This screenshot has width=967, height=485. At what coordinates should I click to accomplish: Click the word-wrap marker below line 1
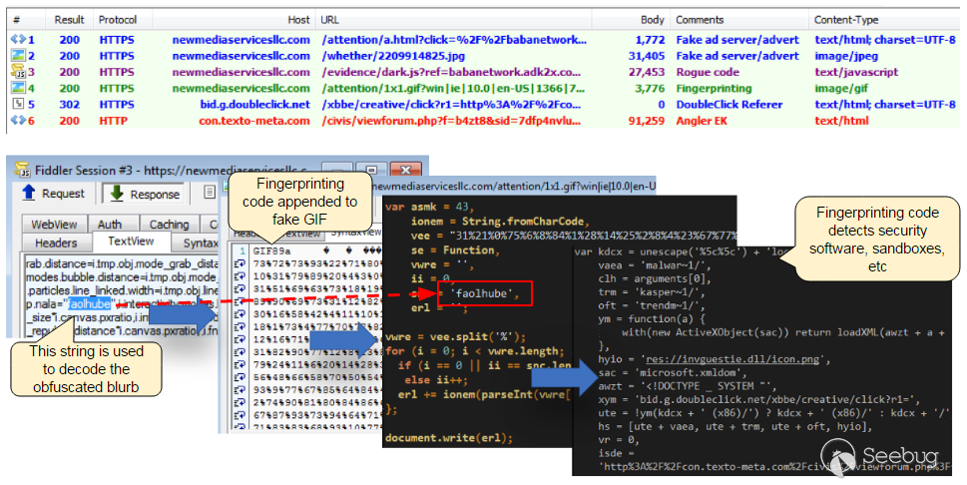pyautogui.click(x=240, y=265)
